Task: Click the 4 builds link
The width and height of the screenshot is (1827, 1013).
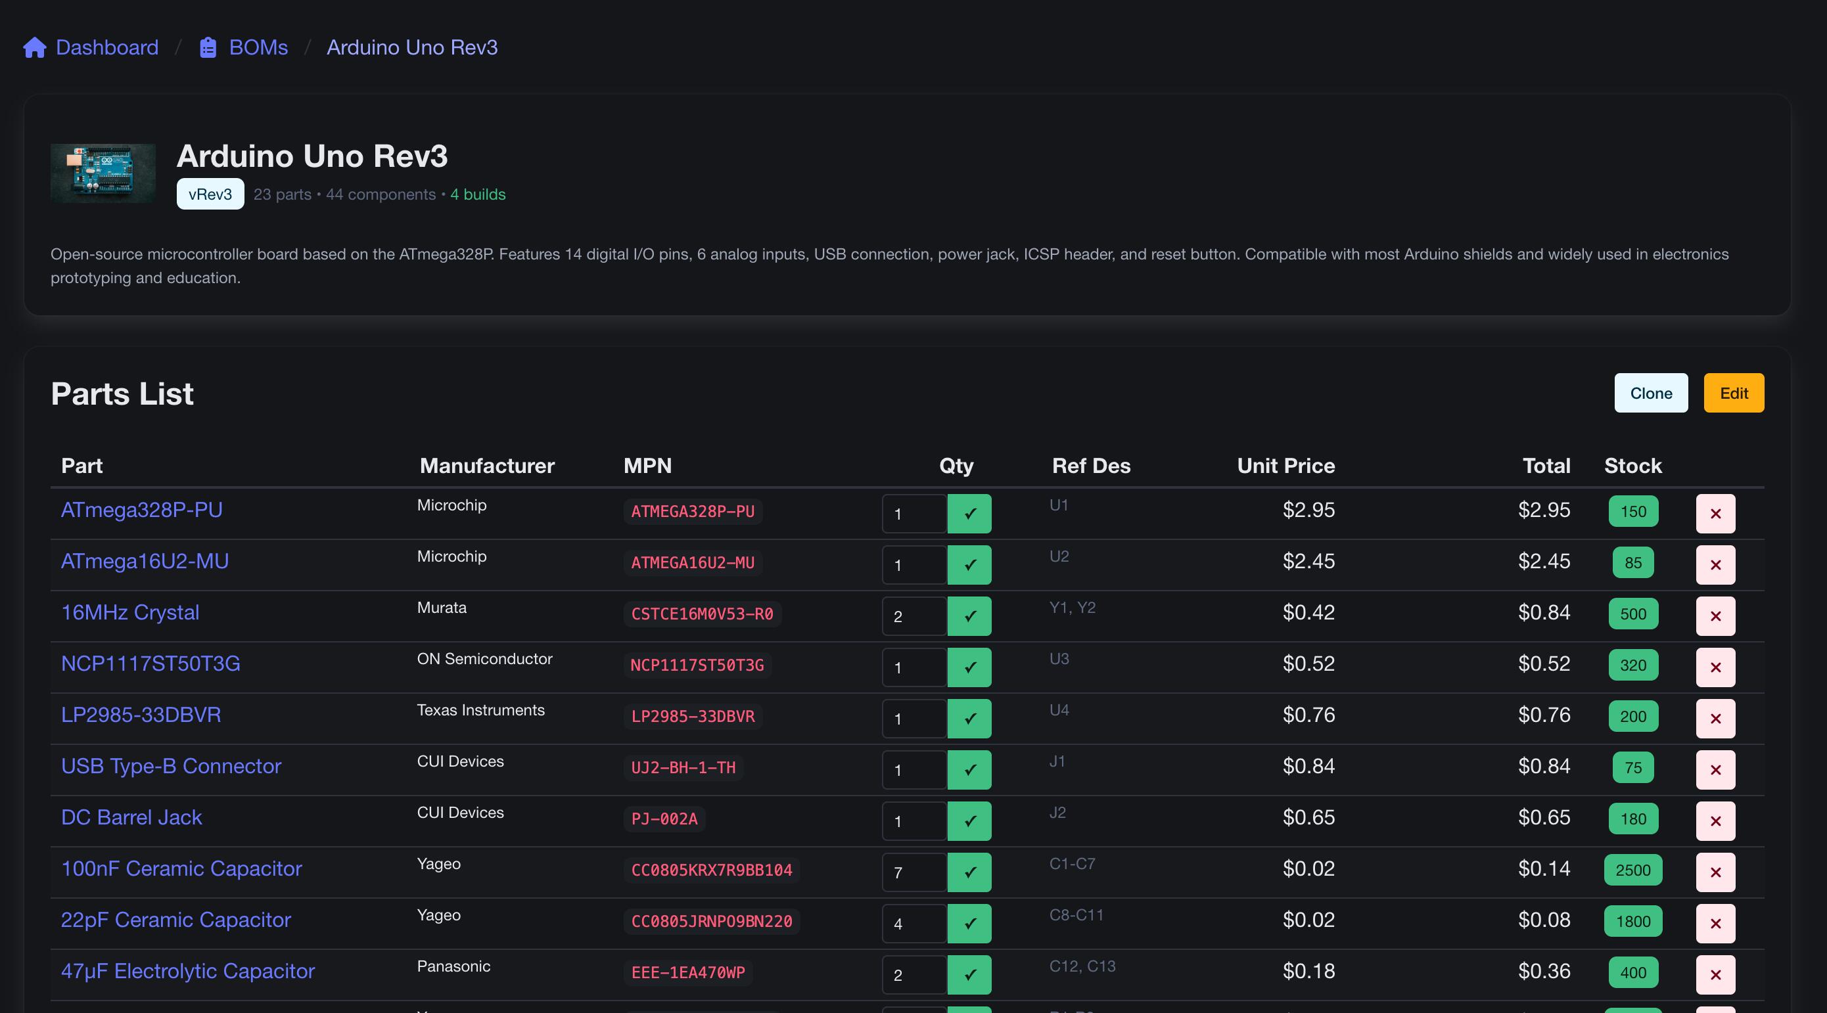Action: click(477, 194)
